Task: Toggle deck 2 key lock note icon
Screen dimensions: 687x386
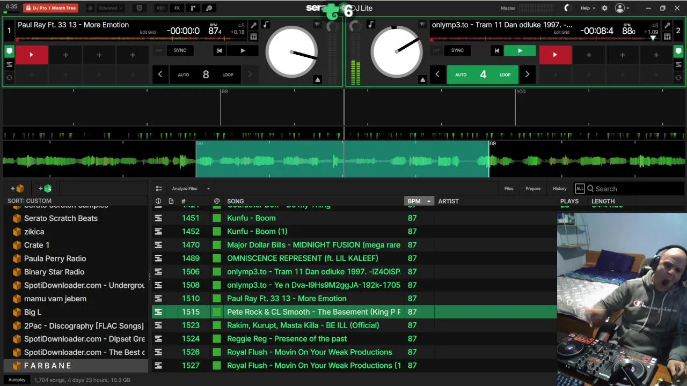Action: (x=370, y=25)
